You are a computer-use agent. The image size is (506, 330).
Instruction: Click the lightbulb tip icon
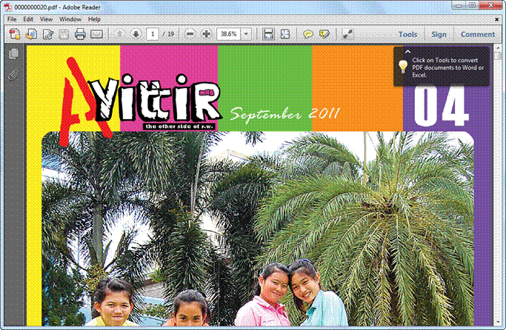[x=403, y=67]
